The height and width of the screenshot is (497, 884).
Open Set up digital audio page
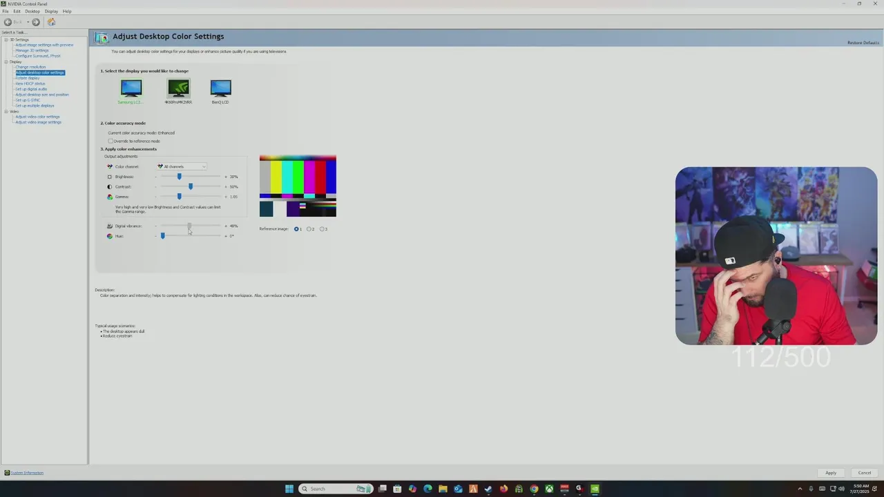31,89
